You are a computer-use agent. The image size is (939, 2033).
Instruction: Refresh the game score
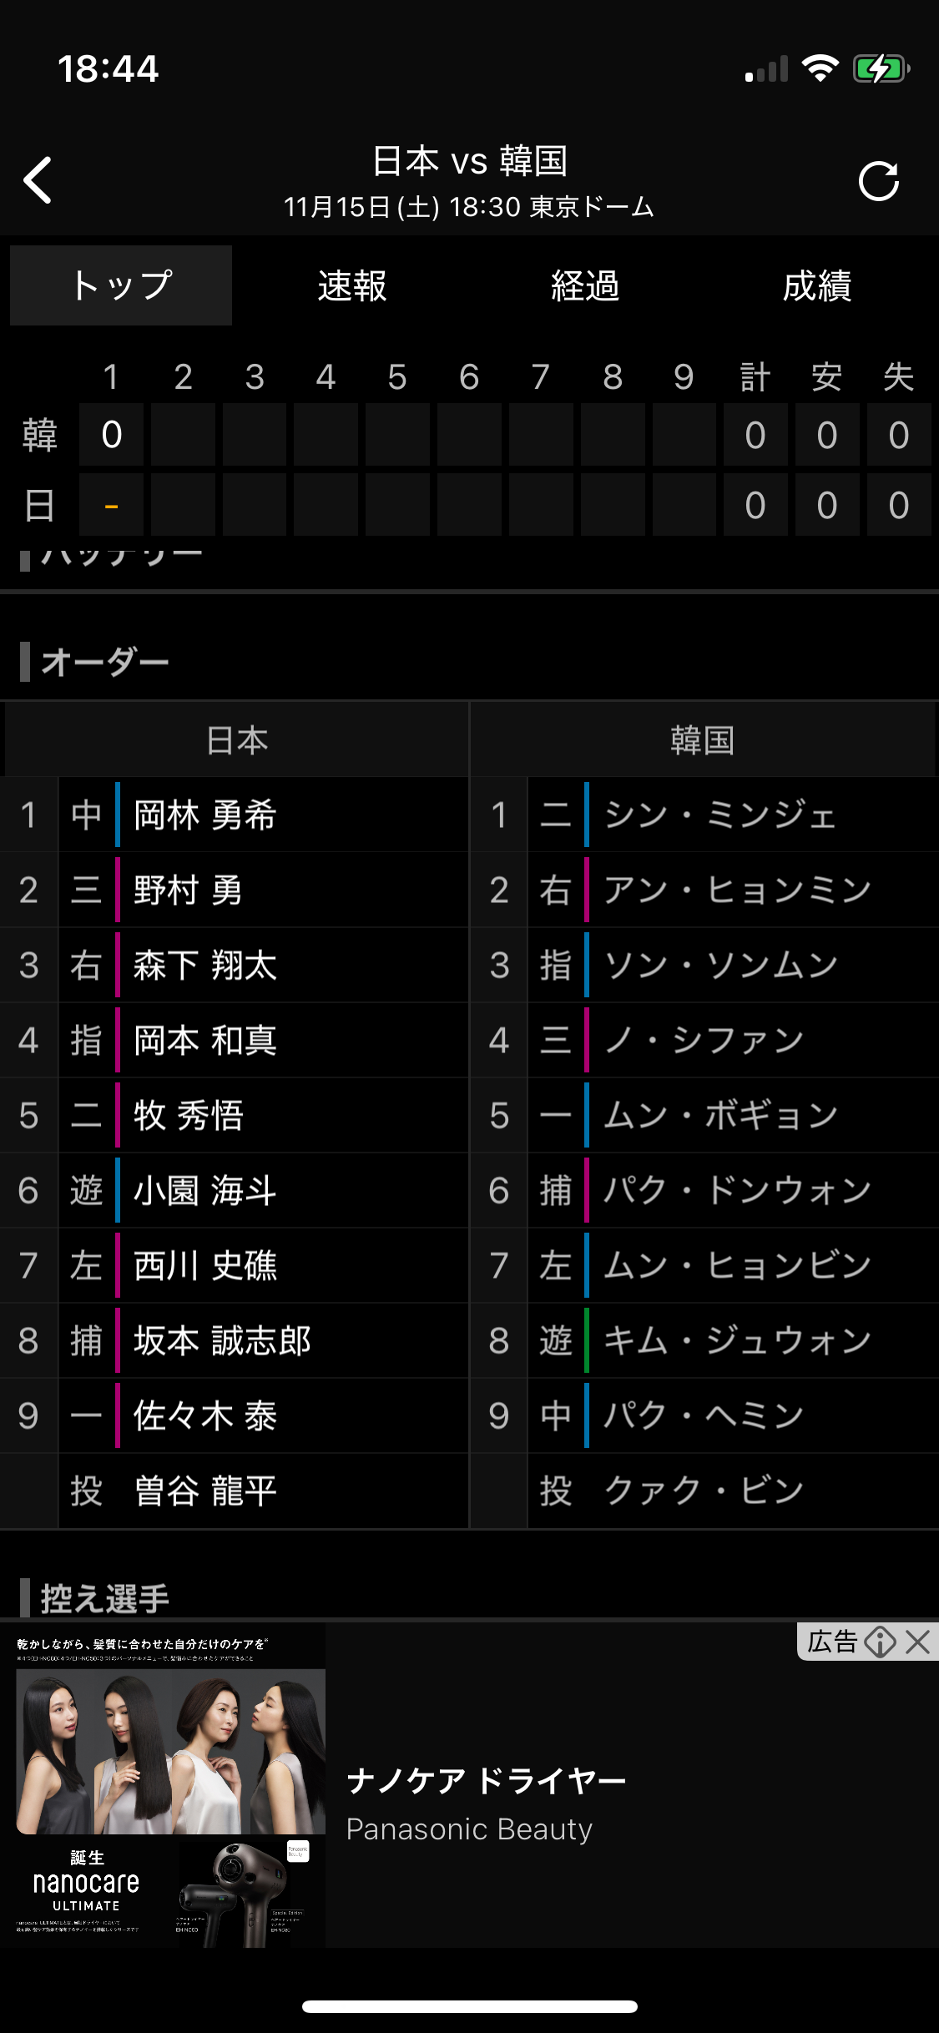tap(879, 181)
